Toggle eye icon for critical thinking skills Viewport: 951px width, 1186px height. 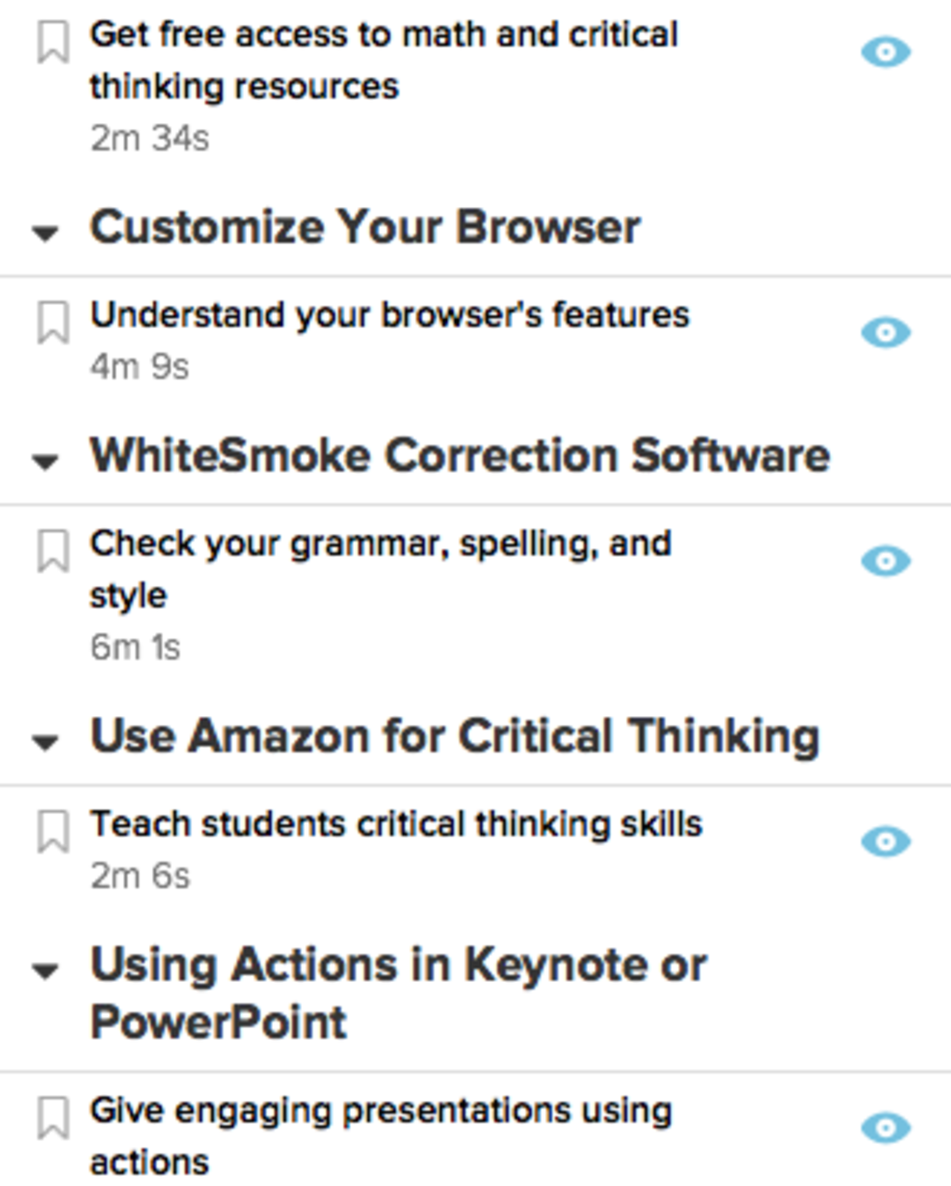(886, 841)
